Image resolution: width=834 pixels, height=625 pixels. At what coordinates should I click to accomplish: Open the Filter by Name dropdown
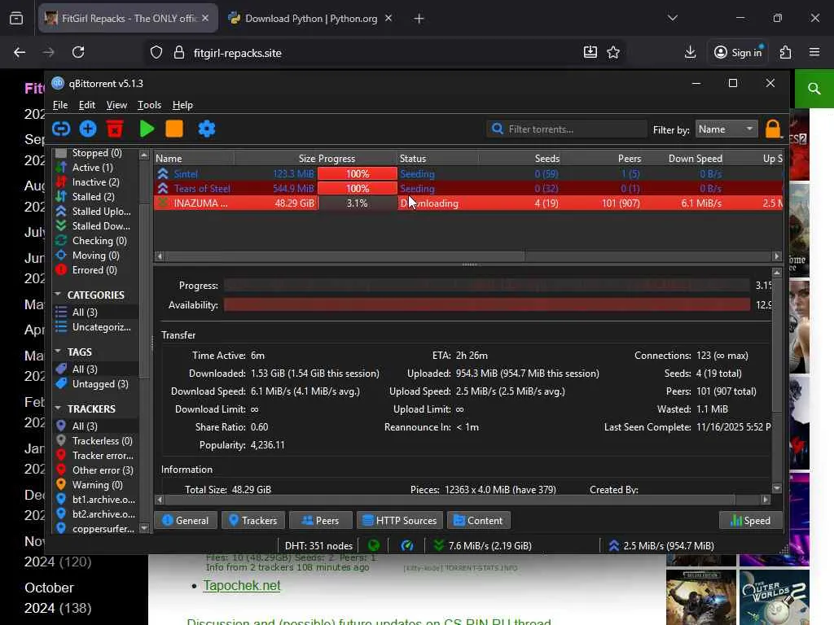tap(726, 129)
